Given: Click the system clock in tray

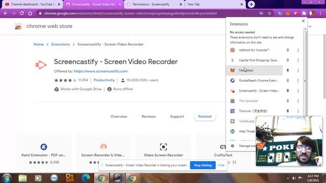Looking at the screenshot, I should [x=313, y=178].
